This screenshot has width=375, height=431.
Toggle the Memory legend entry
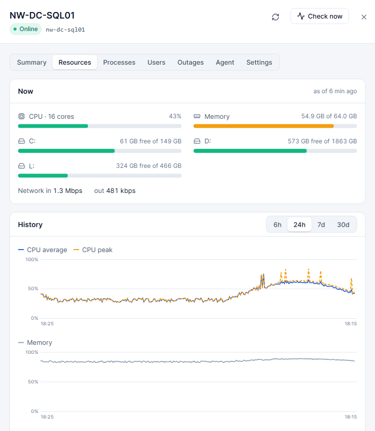(35, 342)
